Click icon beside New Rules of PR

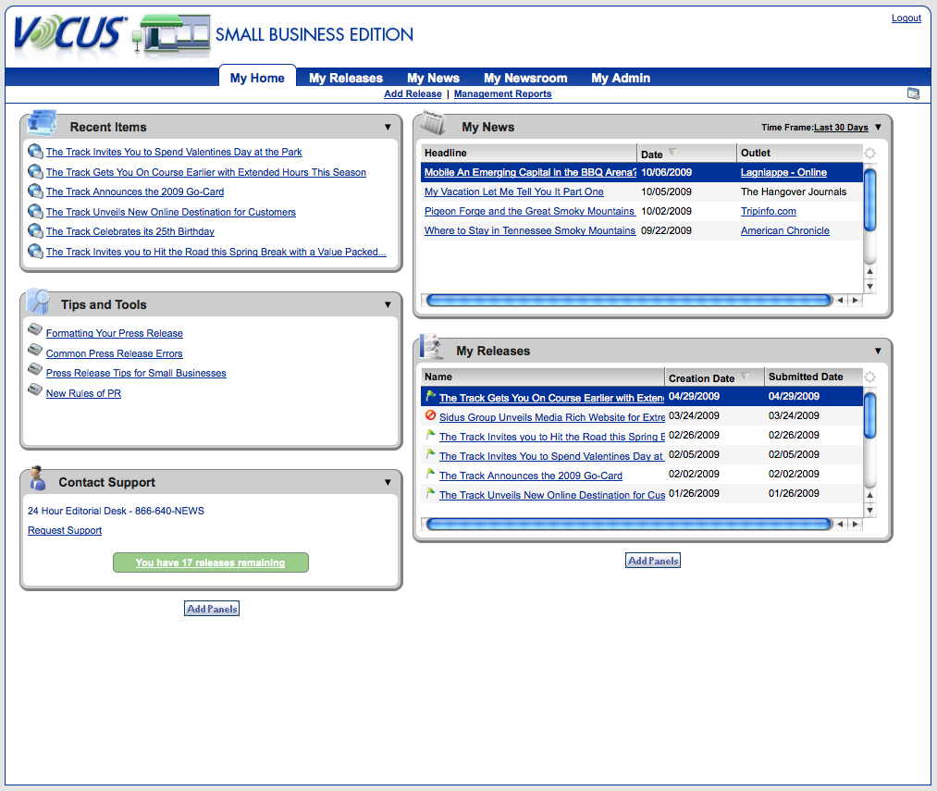35,389
